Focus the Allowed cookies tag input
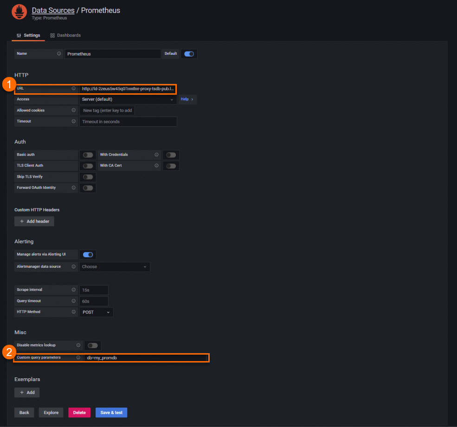Viewport: 457px width, 427px height. (107, 110)
